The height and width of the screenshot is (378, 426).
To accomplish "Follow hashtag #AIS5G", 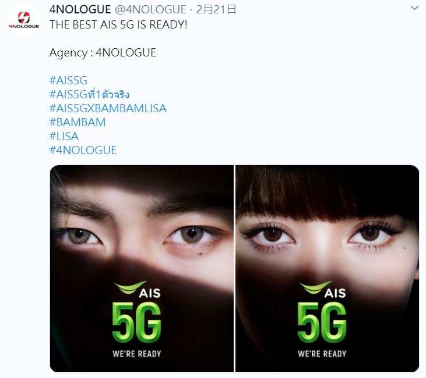I will (x=68, y=80).
